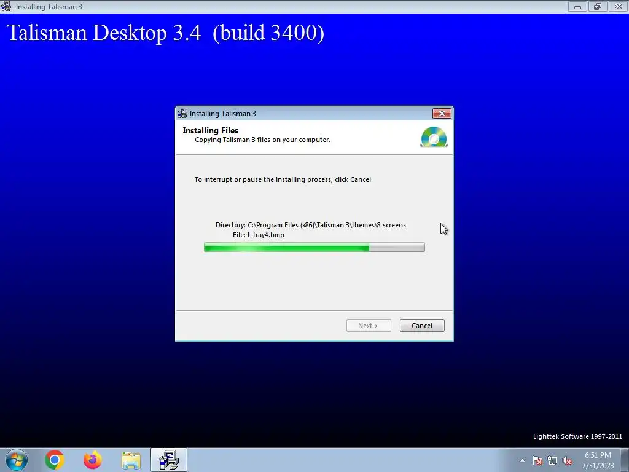
Task: Click the muted volume tray icon
Action: click(x=567, y=460)
